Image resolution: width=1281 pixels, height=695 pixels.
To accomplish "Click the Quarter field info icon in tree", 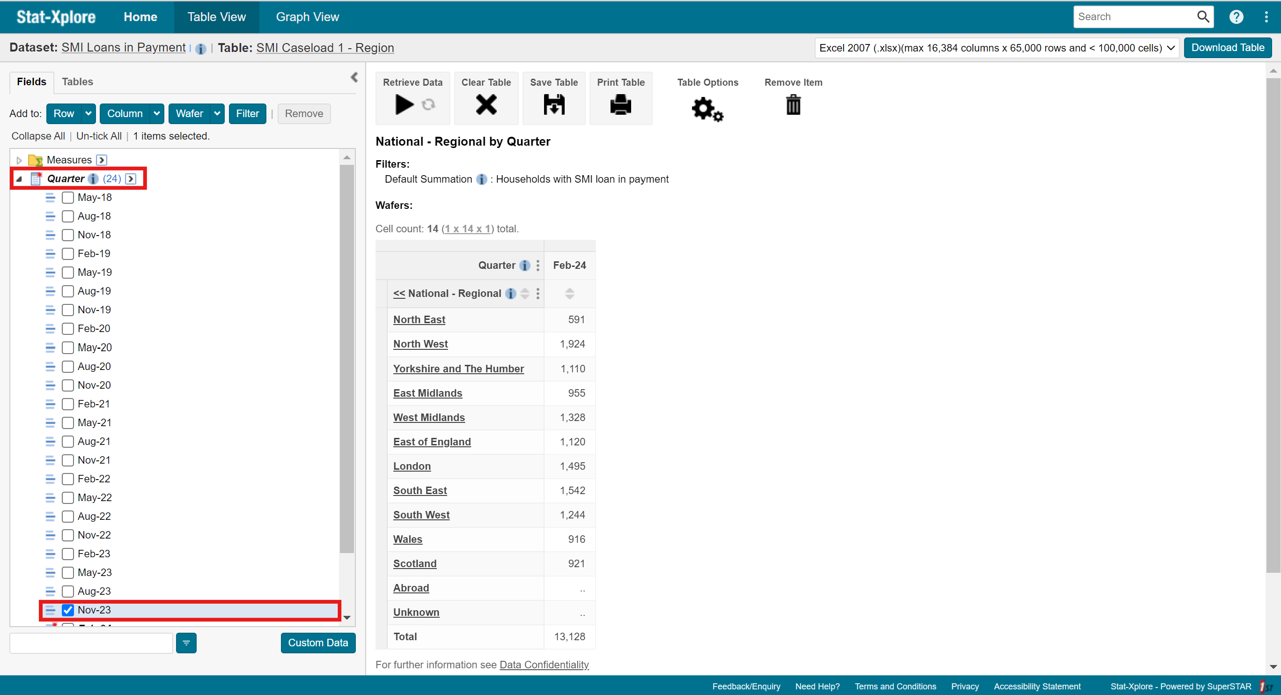I will coord(93,178).
